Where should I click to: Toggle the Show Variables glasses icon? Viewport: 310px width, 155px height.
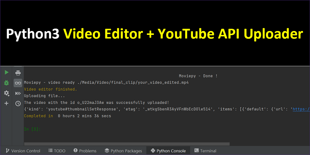coord(18,83)
